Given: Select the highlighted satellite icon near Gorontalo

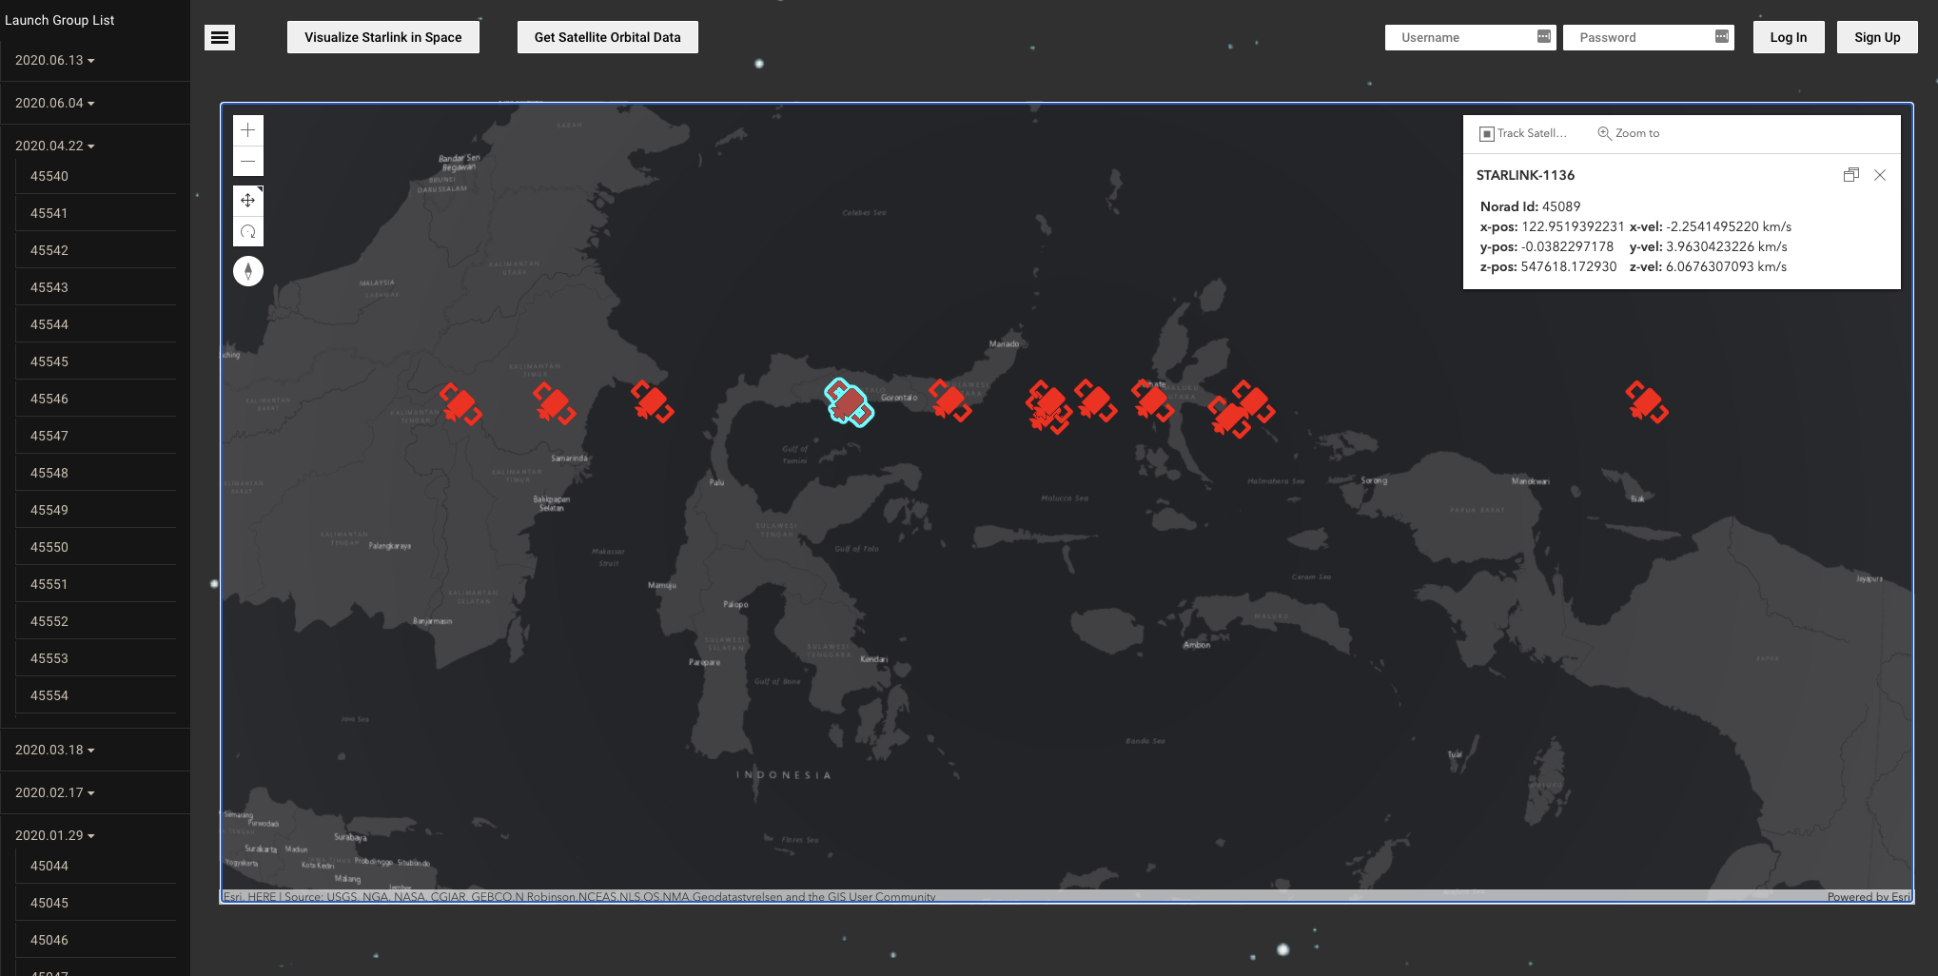Looking at the screenshot, I should (x=848, y=403).
